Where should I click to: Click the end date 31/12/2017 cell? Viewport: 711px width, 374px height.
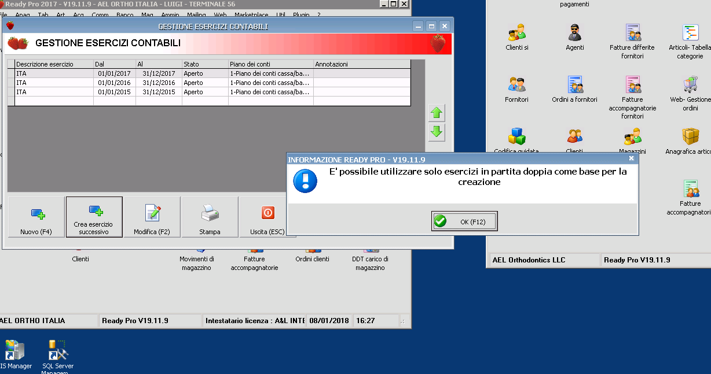(x=159, y=73)
